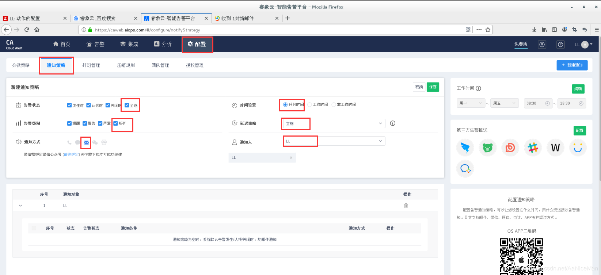Select the email envelope notification method
This screenshot has height=275, width=601.
(86, 142)
